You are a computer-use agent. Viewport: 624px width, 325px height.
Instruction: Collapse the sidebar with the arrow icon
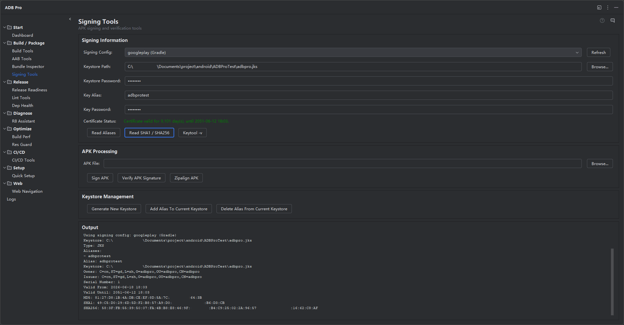pos(70,19)
